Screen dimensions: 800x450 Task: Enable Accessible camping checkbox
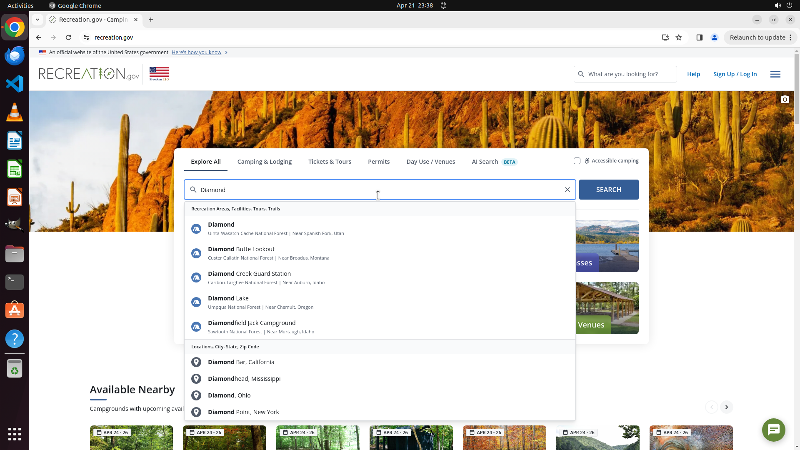[x=577, y=161]
